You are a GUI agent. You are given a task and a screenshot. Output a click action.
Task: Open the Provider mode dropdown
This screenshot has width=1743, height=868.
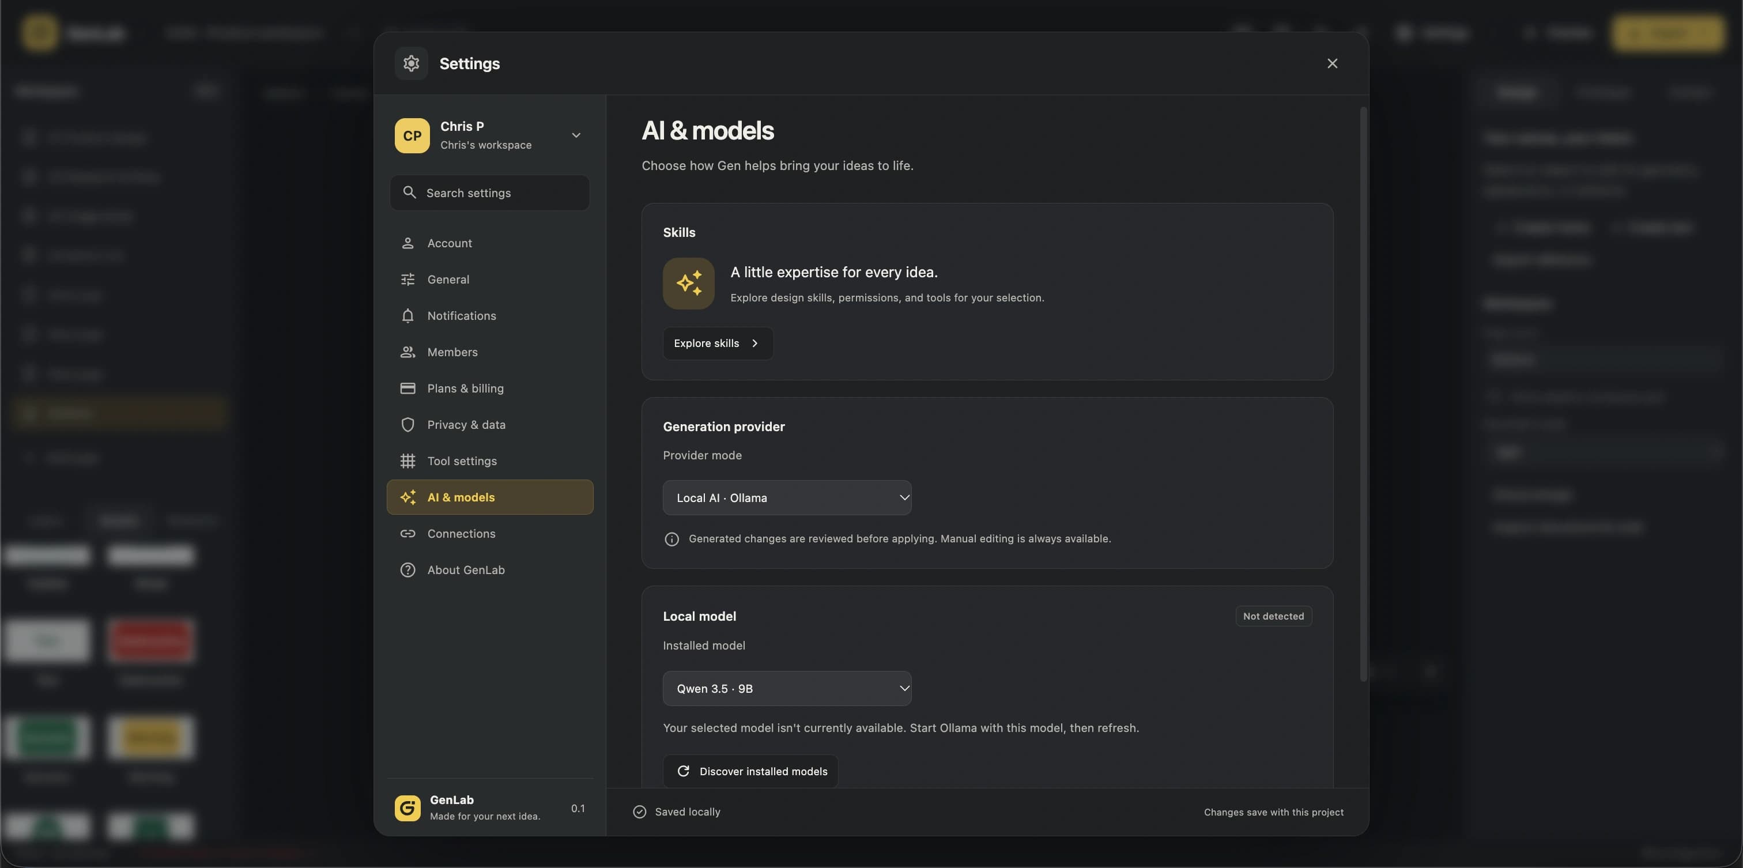[x=786, y=498]
